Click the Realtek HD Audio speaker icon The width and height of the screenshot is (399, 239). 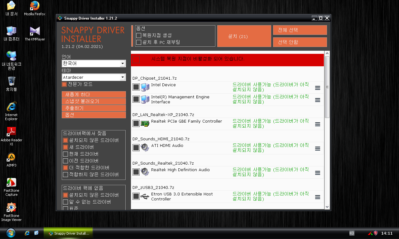coord(145,171)
